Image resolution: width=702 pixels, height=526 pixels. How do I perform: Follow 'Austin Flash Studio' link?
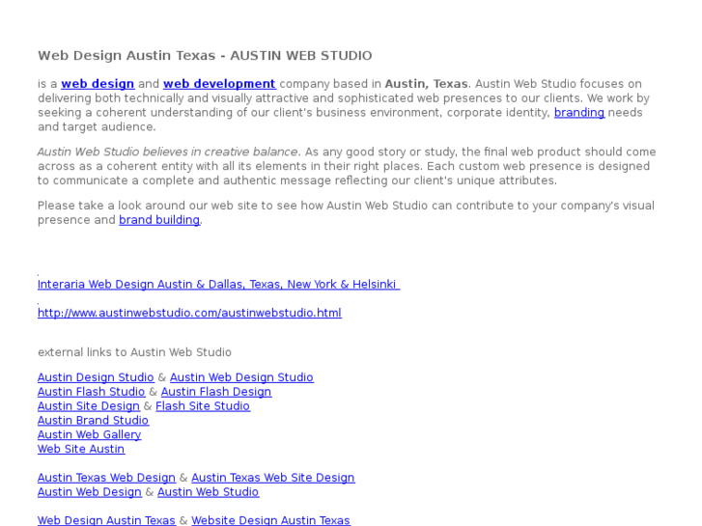pos(92,392)
